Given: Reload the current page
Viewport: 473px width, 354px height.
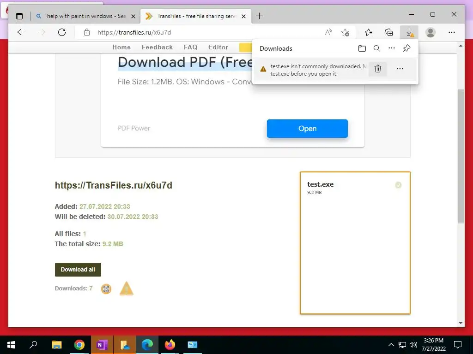Looking at the screenshot, I should click(x=62, y=32).
